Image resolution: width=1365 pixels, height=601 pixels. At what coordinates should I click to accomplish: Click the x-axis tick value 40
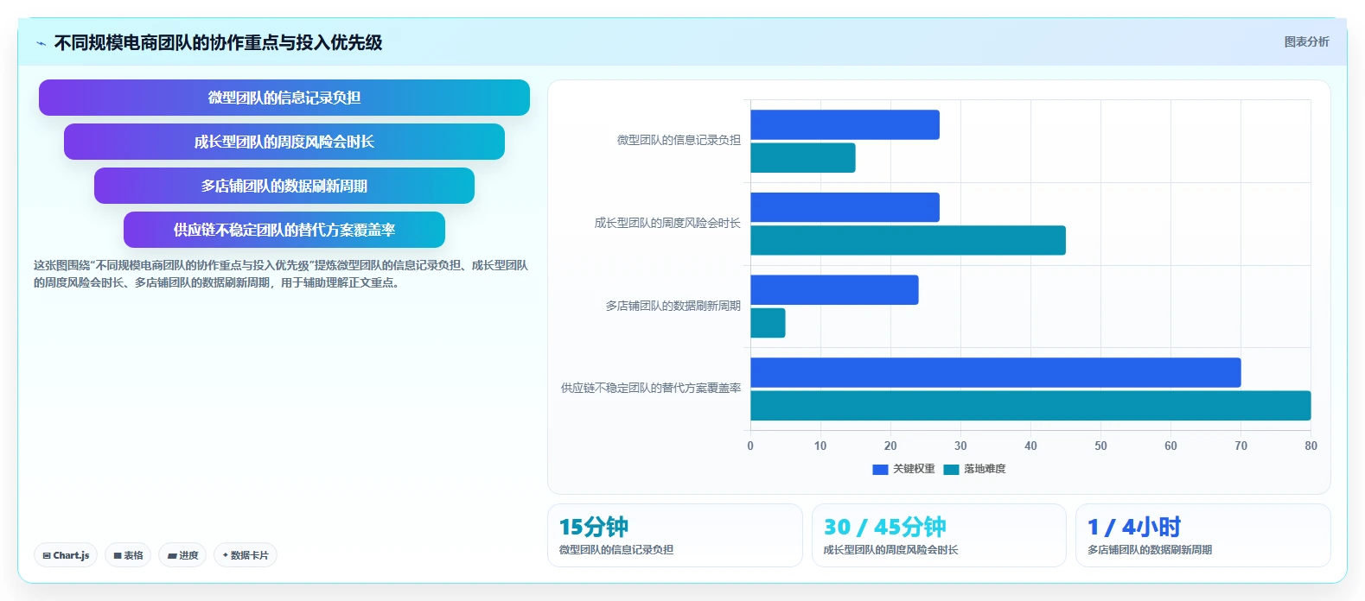(x=1030, y=446)
